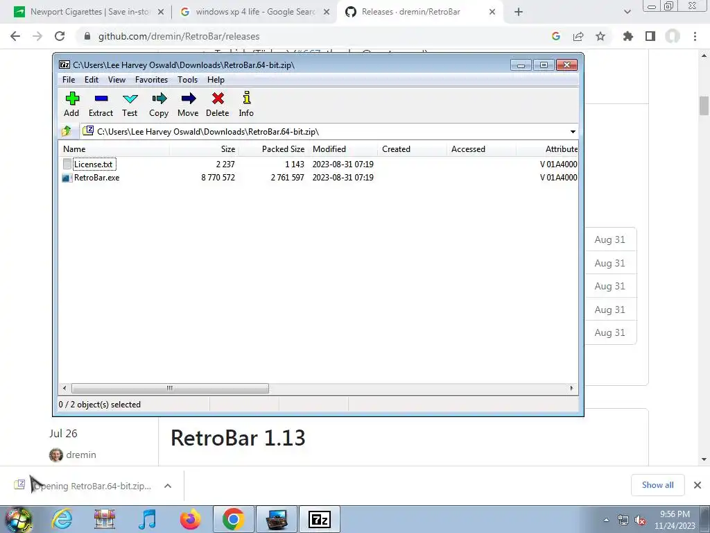710x533 pixels.
Task: Open the Favorites menu
Action: [152, 80]
